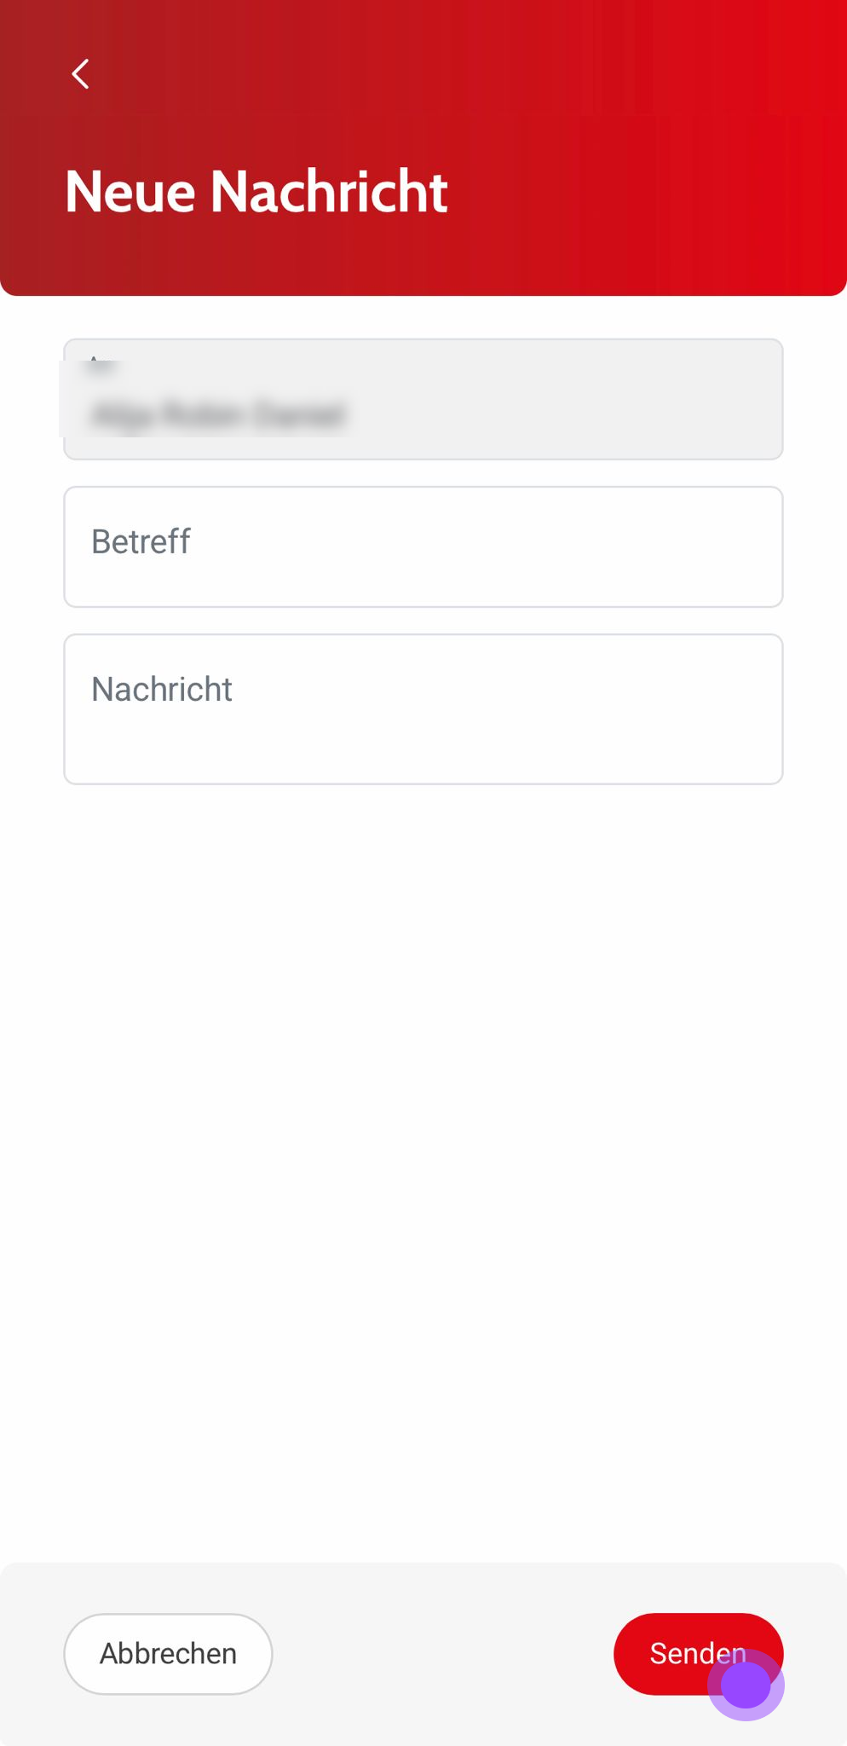Click the "Nachricht" placeholder text
Screen dimensions: 847x1746
(162, 689)
